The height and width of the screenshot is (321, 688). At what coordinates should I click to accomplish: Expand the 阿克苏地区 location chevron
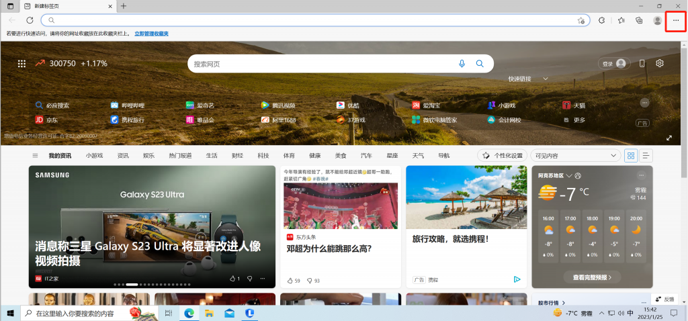tap(569, 175)
